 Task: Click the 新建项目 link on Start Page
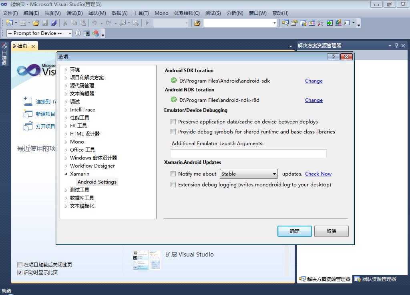click(x=45, y=114)
